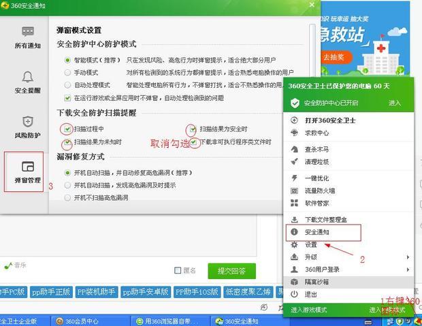
Task: Select 手动模式 radio option
Action: [67, 72]
